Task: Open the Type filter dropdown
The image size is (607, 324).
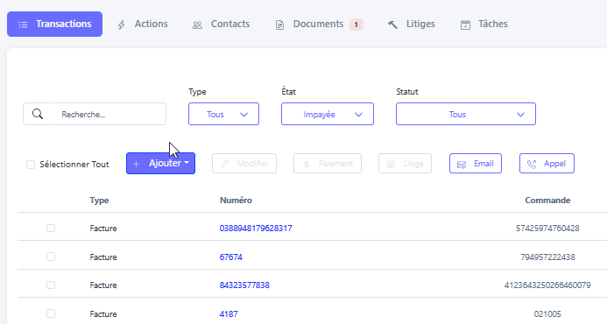Action: coord(223,114)
